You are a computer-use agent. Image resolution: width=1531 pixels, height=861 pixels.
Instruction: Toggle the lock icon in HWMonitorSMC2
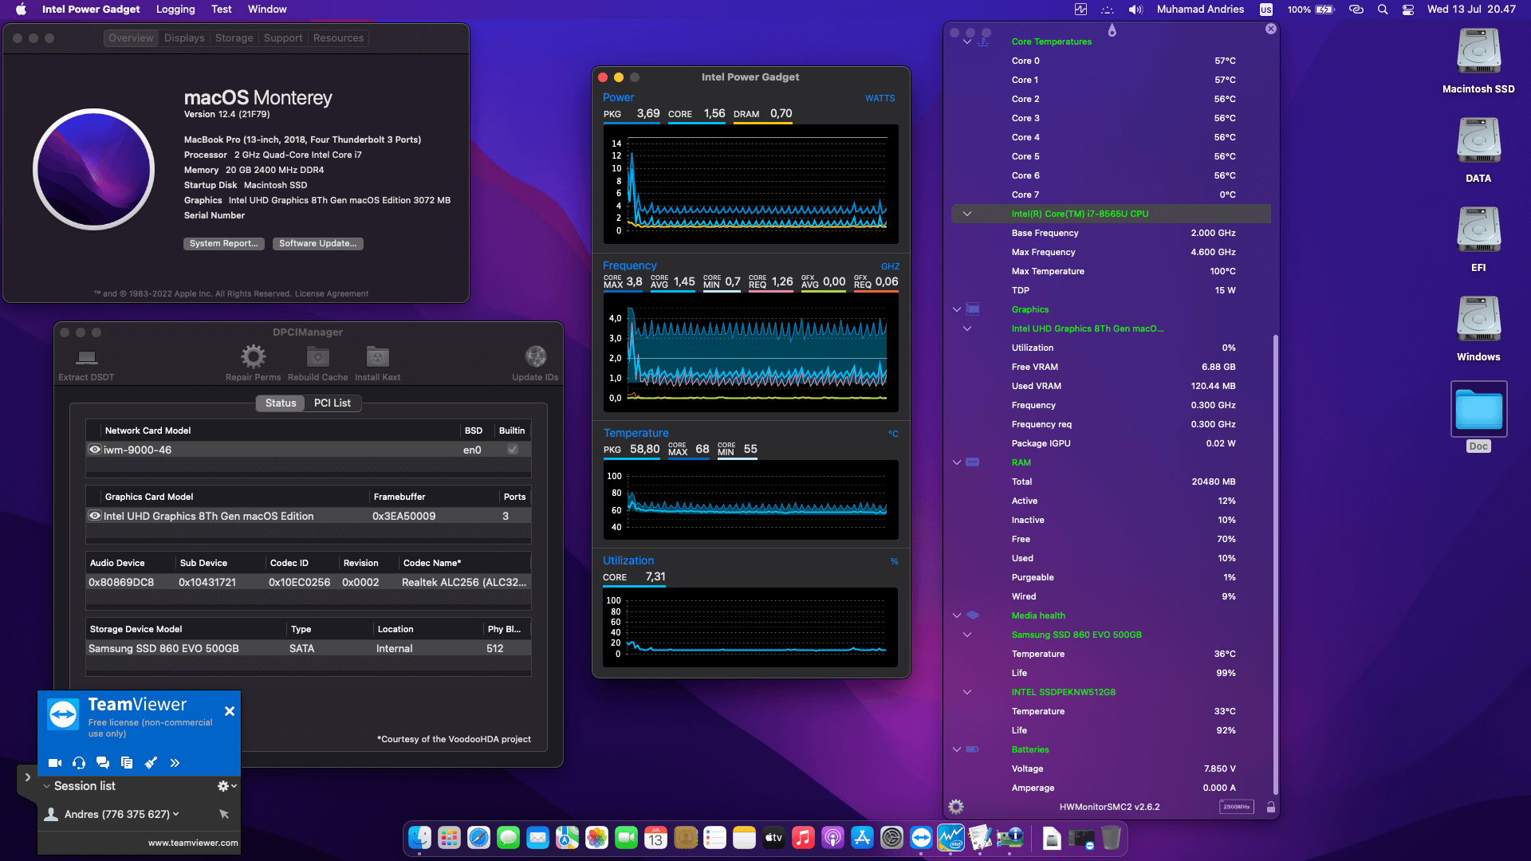coord(1269,806)
